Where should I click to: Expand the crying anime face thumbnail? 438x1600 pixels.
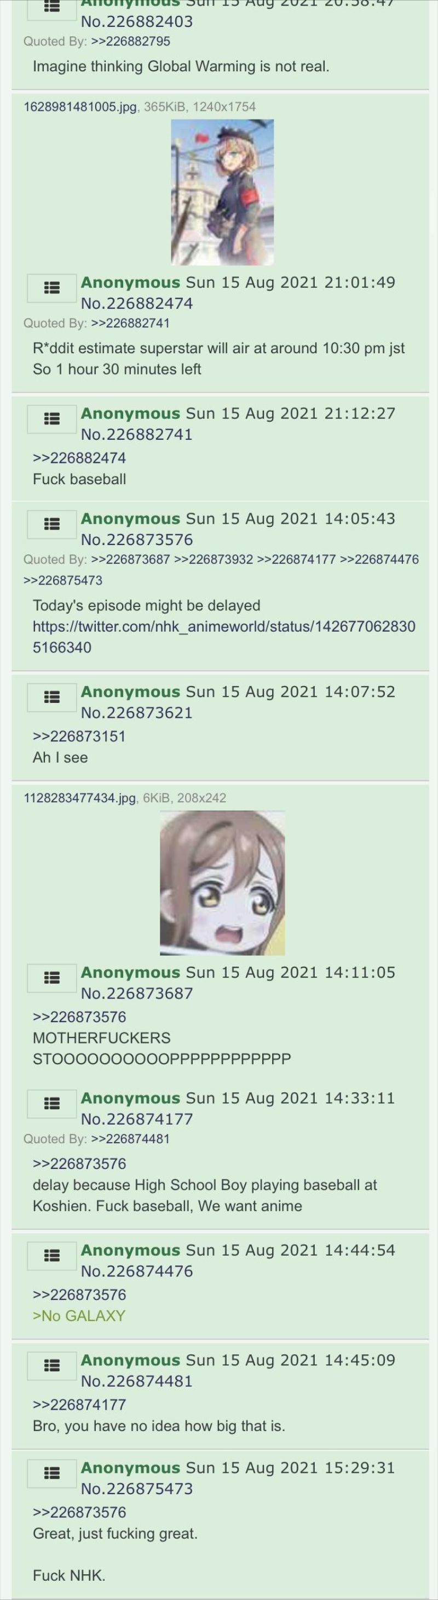pos(222,883)
